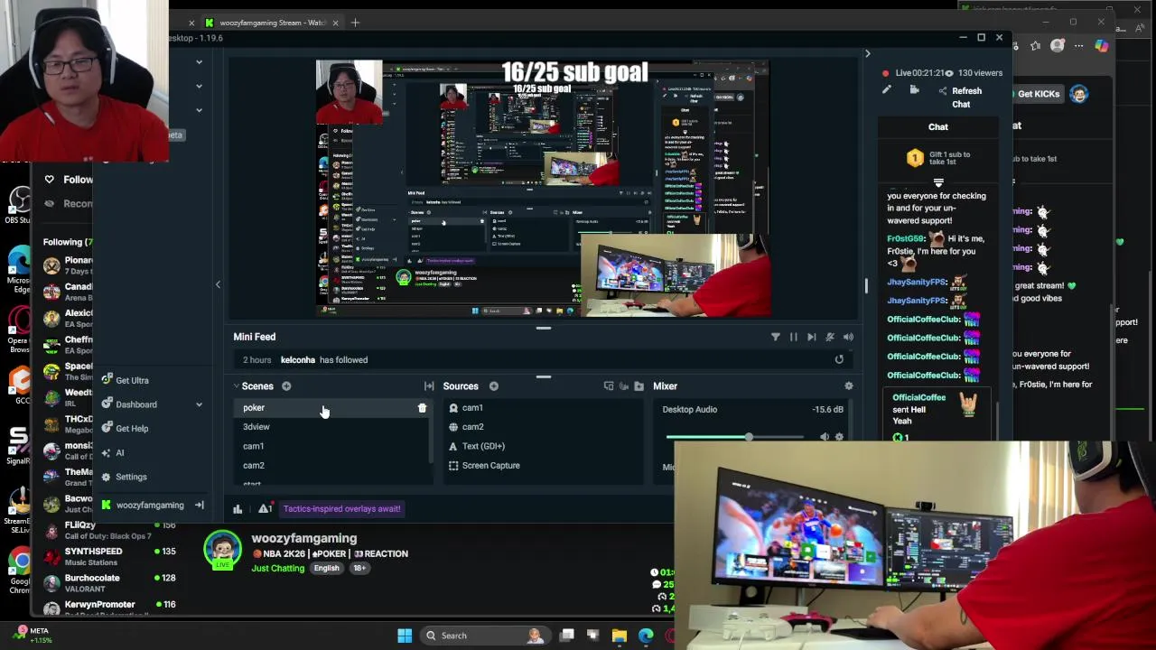Open the Desktop Audio settings gear
Screen dimensions: 1156x650
tap(839, 437)
